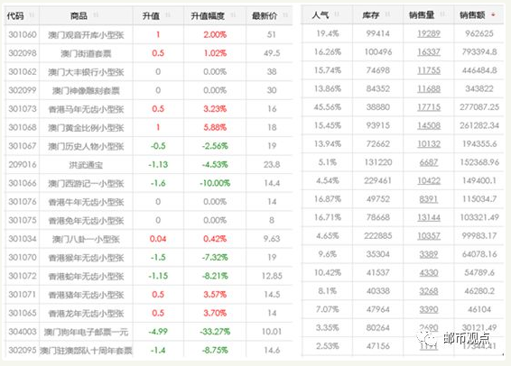Open the 13144 sales volume link
The height and width of the screenshot is (366, 511).
tap(429, 217)
